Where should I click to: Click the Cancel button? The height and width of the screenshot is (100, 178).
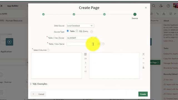point(41,94)
